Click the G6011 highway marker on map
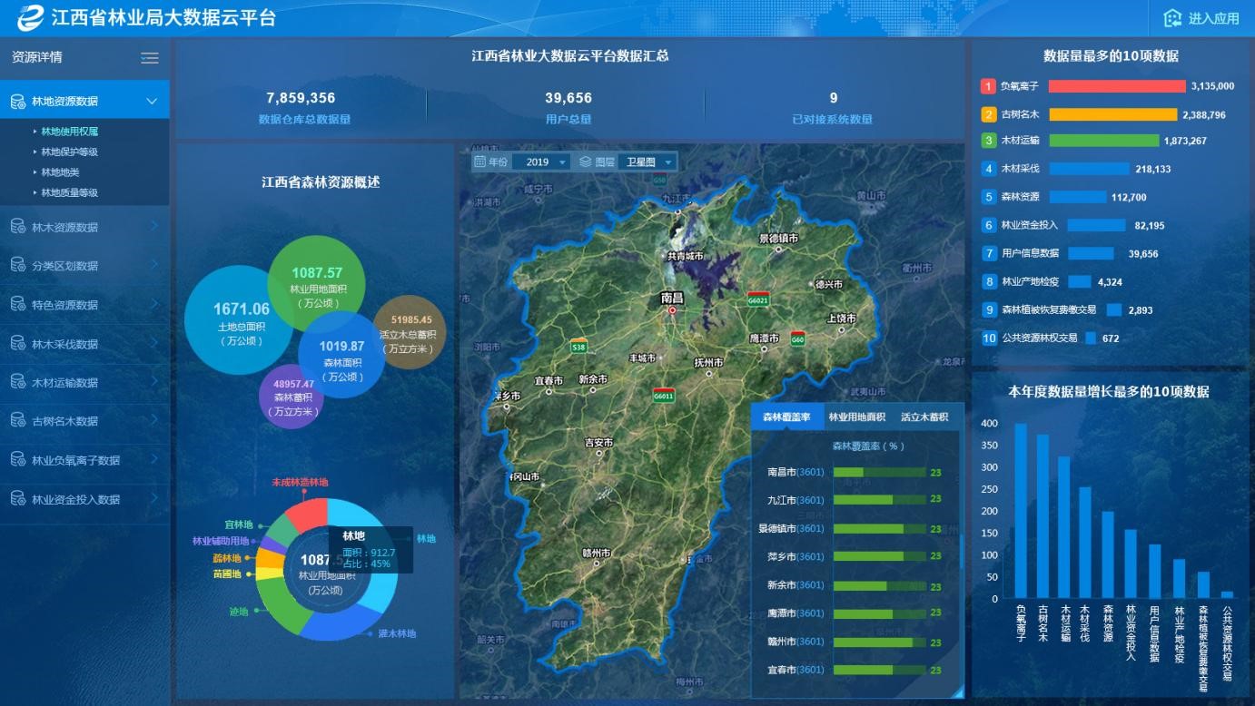The width and height of the screenshot is (1255, 706). [664, 395]
